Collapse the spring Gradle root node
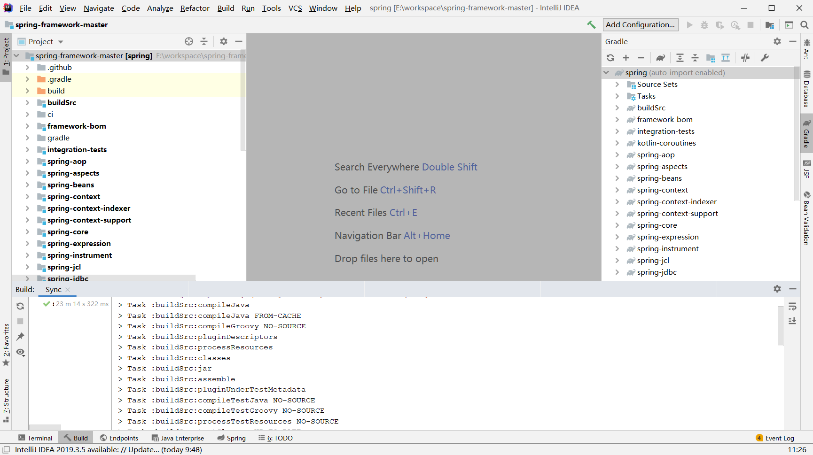Image resolution: width=813 pixels, height=455 pixels. [x=606, y=72]
